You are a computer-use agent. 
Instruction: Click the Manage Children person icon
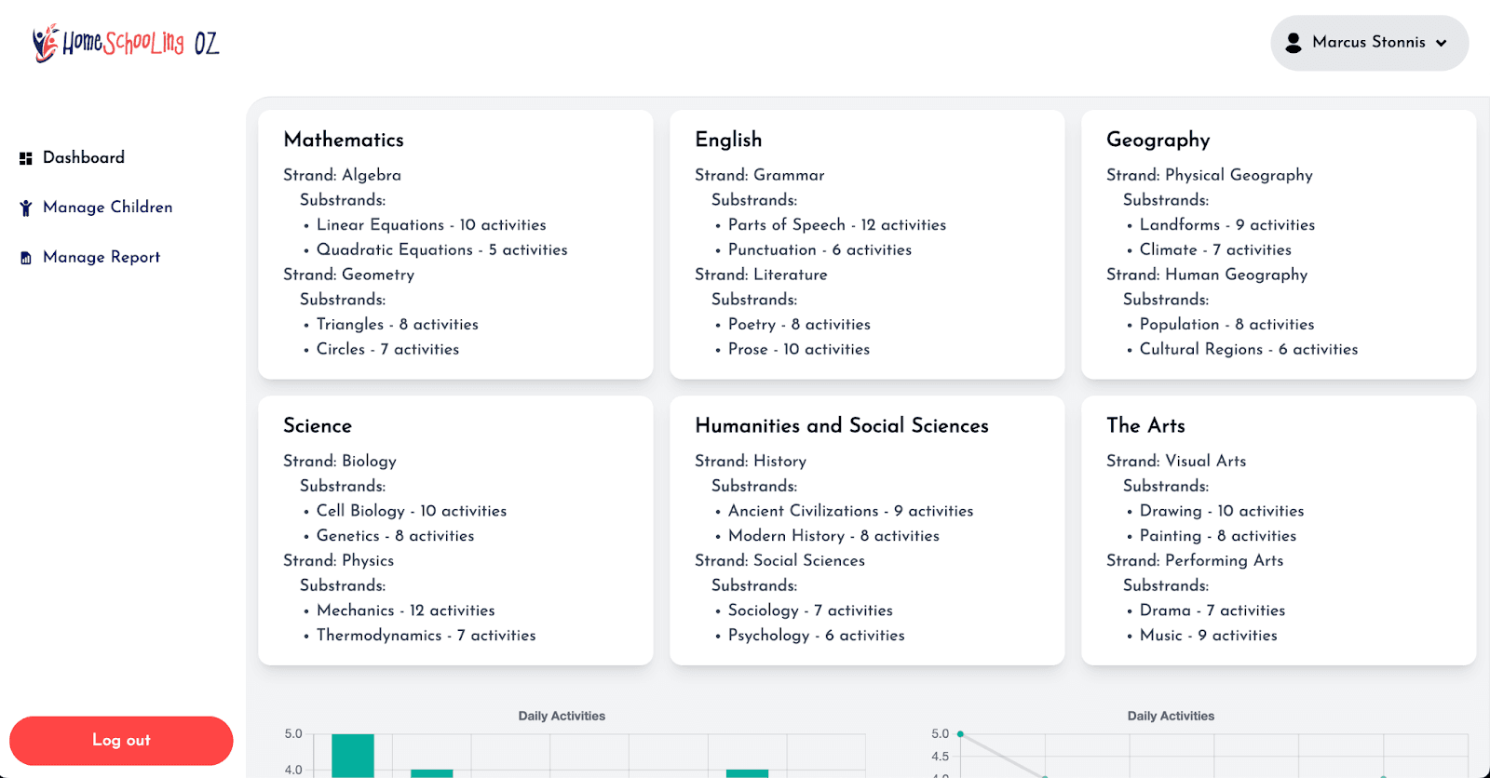point(24,207)
